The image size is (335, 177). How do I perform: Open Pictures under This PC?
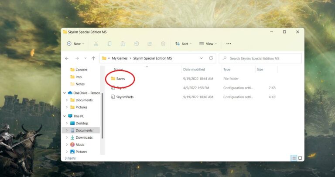point(82,152)
